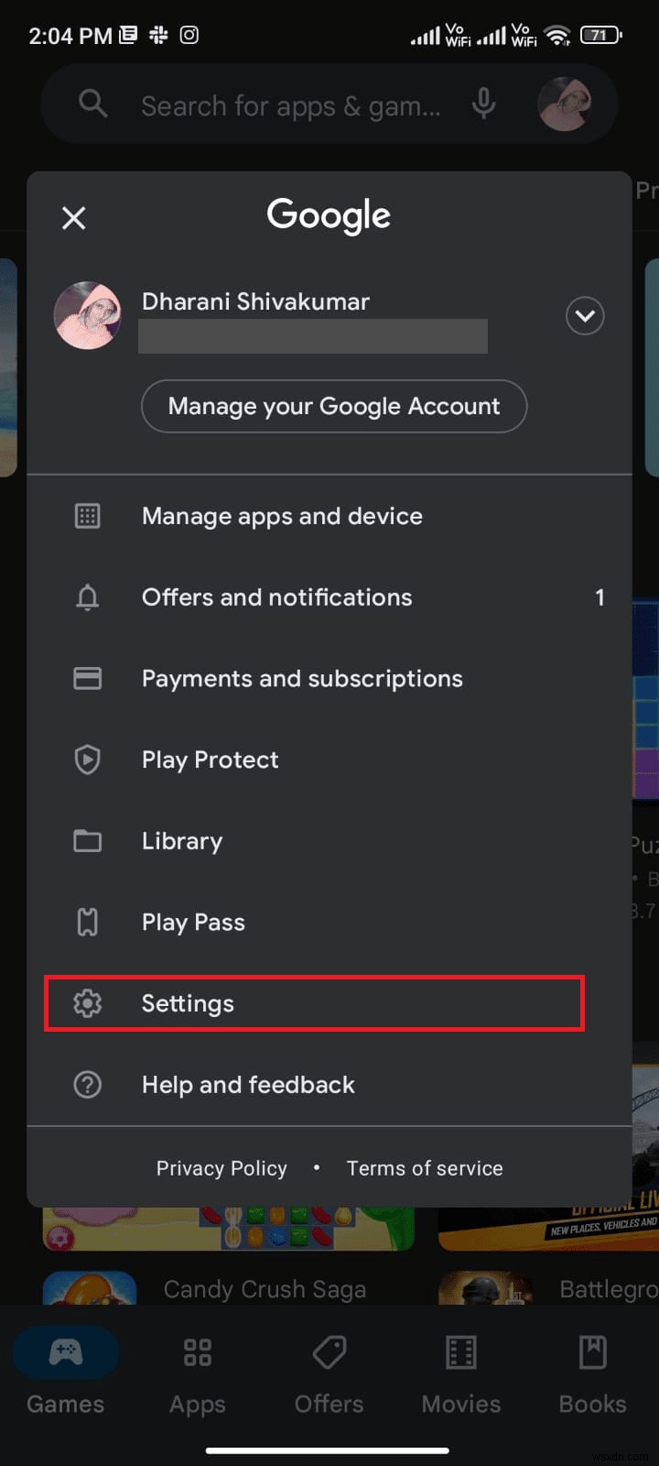Open the Privacy Policy link
659x1466 pixels.
click(x=221, y=1167)
